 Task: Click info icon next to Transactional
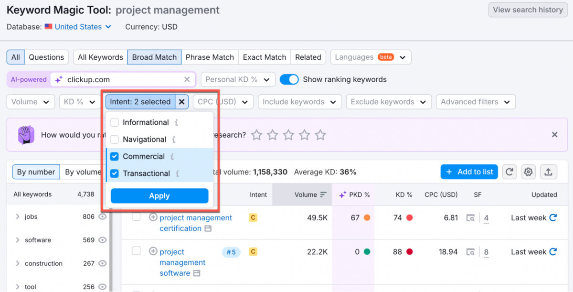click(x=177, y=173)
